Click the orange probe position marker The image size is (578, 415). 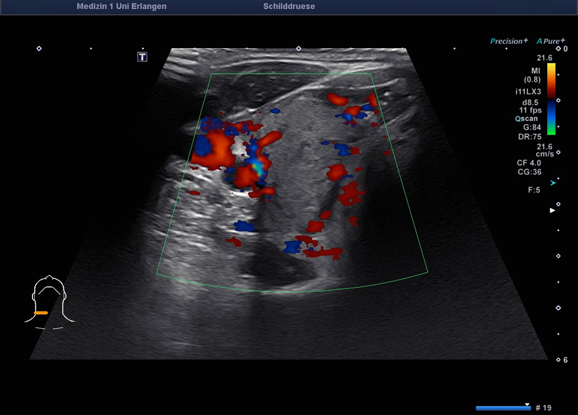[41, 313]
